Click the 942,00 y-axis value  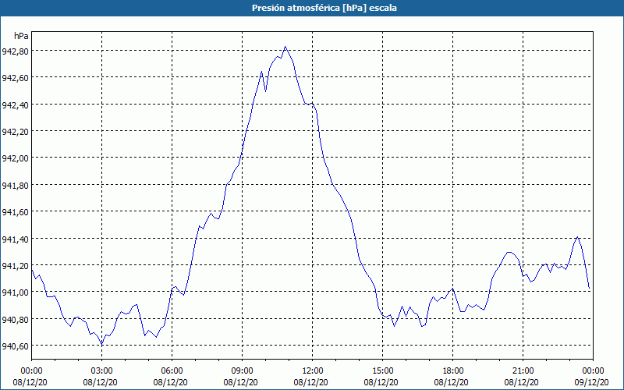[x=16, y=158]
